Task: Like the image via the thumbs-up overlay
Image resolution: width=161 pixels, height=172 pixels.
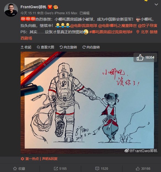Action: (x=145, y=57)
